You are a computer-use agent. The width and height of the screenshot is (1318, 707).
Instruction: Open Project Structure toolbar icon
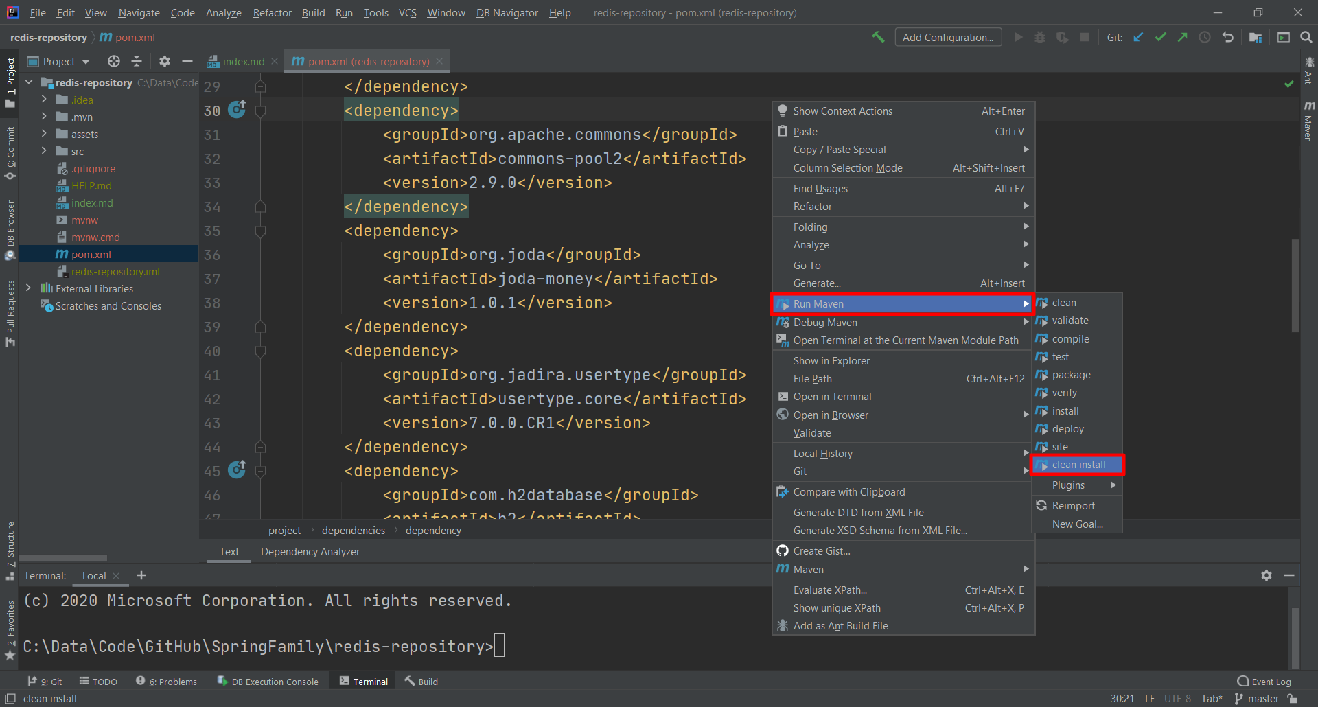[1256, 37]
